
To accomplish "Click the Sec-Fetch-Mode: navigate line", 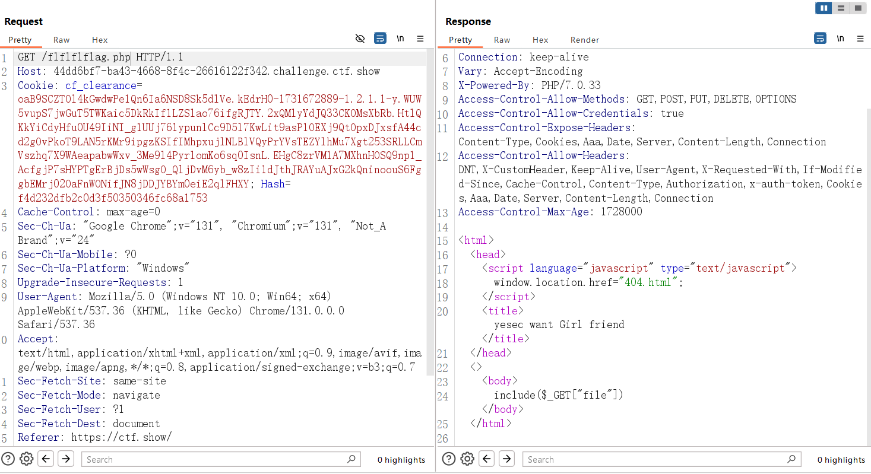I will tap(89, 395).
